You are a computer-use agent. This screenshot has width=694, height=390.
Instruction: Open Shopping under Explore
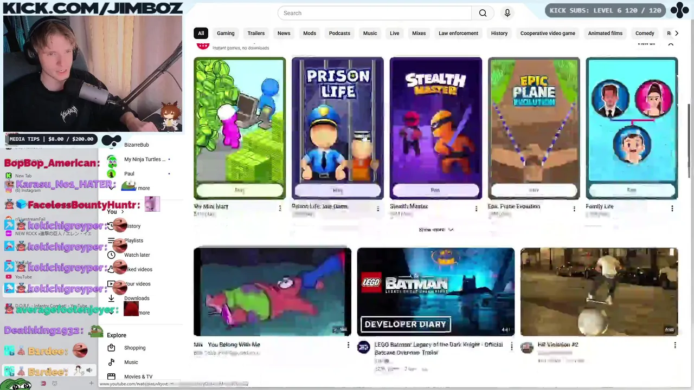pyautogui.click(x=134, y=348)
